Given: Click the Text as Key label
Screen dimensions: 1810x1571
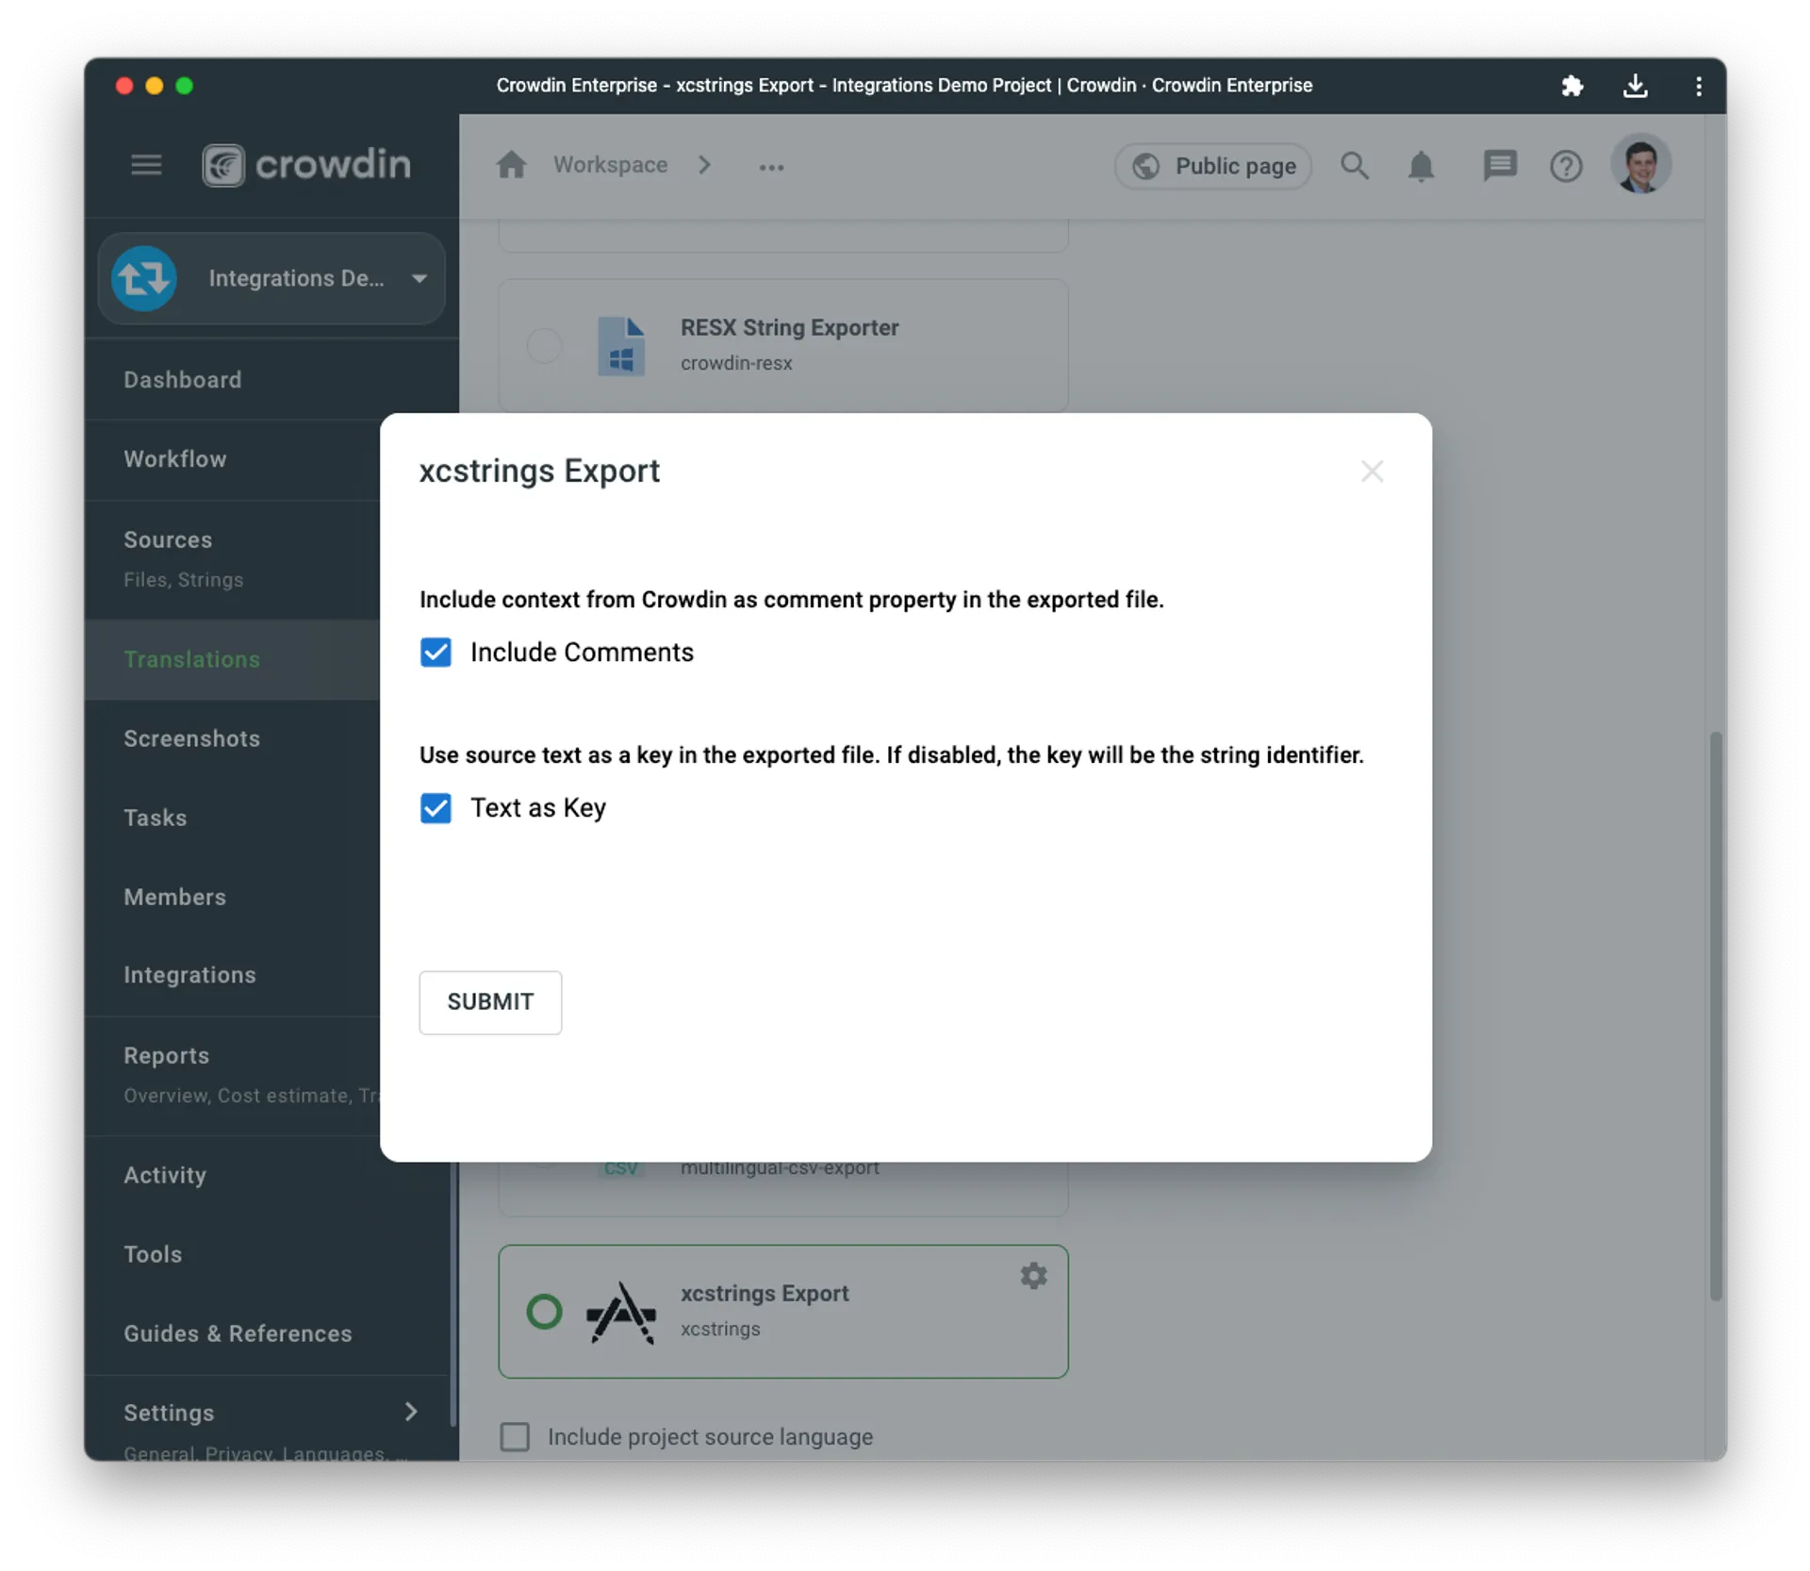Looking at the screenshot, I should click(538, 808).
